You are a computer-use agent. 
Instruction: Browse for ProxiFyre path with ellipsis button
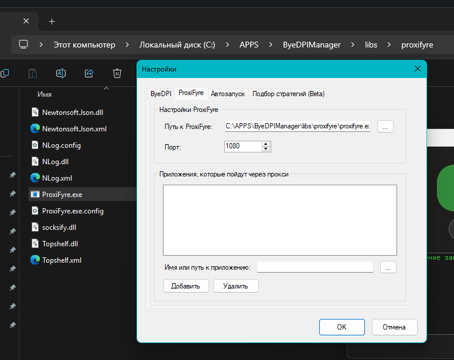pyautogui.click(x=385, y=126)
